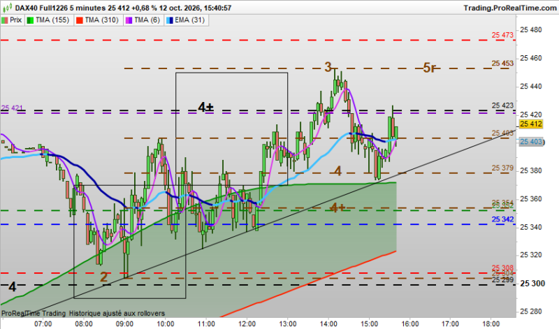Select the red 25 473 level label

tap(502, 35)
